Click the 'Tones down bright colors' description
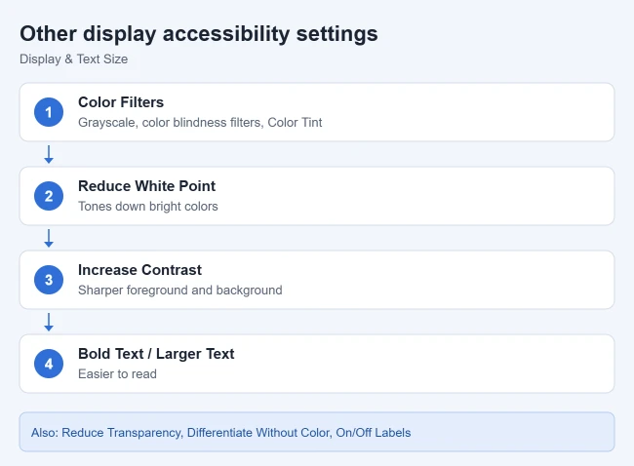 point(148,207)
